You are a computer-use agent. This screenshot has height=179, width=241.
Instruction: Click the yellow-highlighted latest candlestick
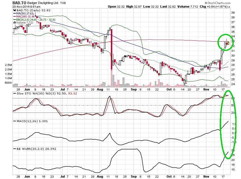229,43
